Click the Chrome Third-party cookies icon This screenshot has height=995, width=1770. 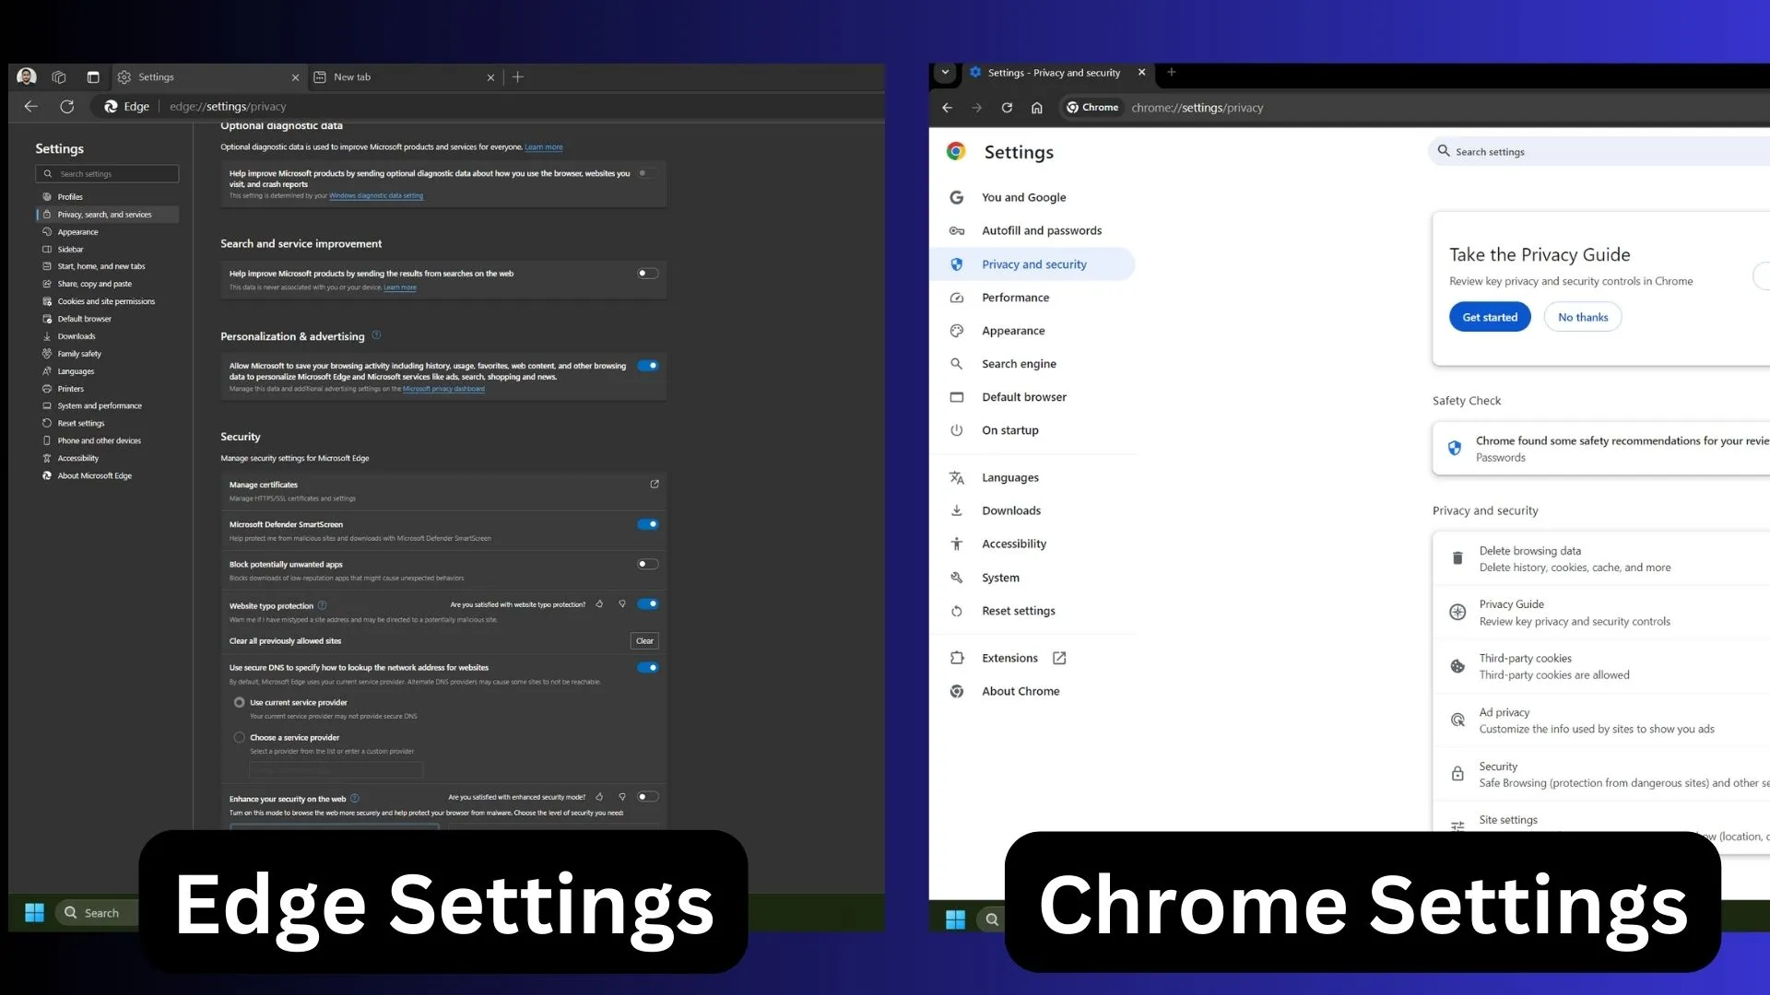pos(1457,666)
